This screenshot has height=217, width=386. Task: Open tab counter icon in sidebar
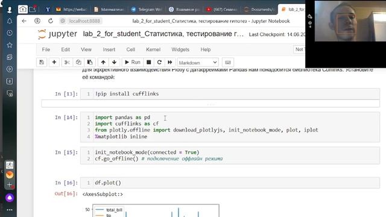10,81
